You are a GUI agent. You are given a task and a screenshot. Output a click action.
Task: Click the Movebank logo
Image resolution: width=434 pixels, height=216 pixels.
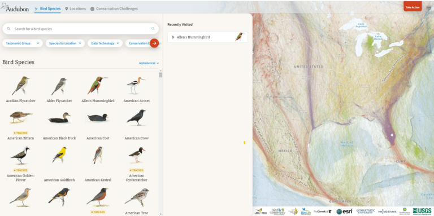387,211
